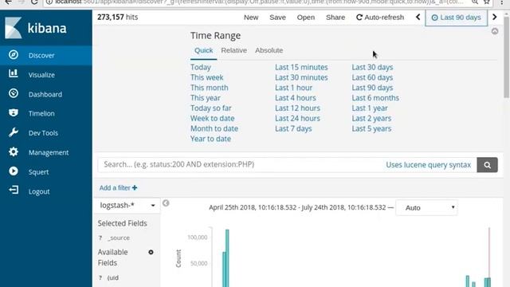The width and height of the screenshot is (510, 287).
Task: Click Save in top menu
Action: click(277, 18)
